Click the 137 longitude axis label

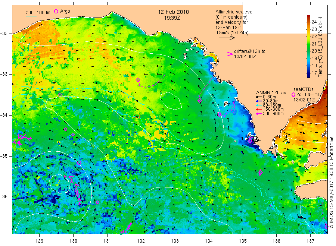click(x=310, y=241)
